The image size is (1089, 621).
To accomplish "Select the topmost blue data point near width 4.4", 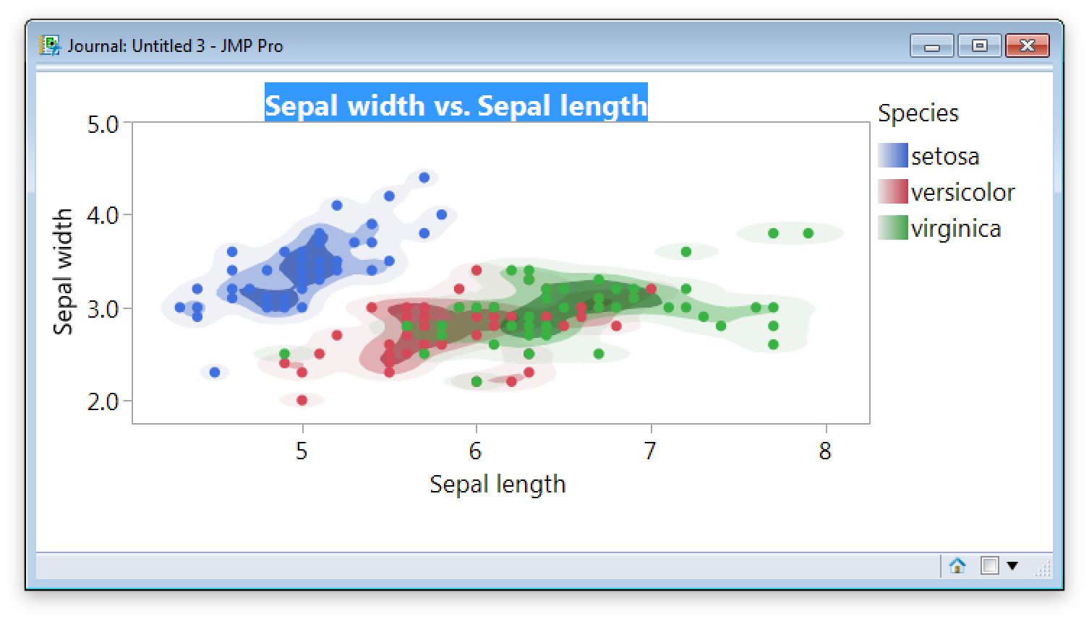I will tap(423, 175).
